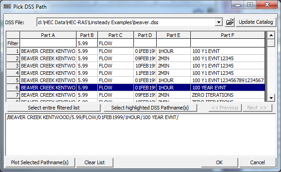
Task: Click the selected pathname in list box
Action: [92, 117]
